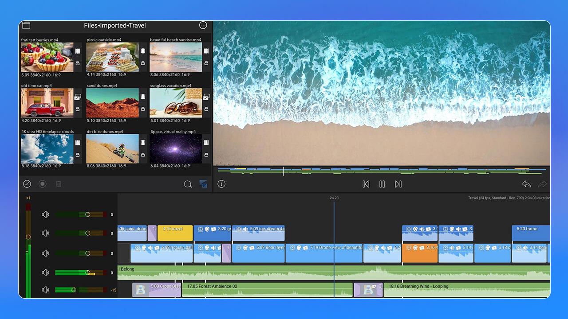568x319 pixels.
Task: Mute the second track speaker
Action: [45, 233]
